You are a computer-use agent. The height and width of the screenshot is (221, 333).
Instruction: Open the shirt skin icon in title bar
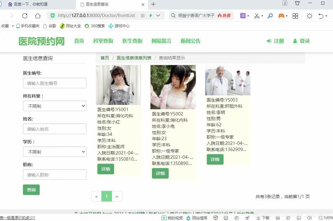[x=297, y=3]
